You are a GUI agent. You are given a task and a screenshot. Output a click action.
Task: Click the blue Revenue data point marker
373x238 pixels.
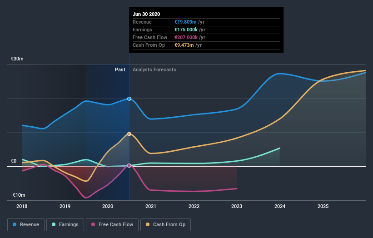pos(129,99)
